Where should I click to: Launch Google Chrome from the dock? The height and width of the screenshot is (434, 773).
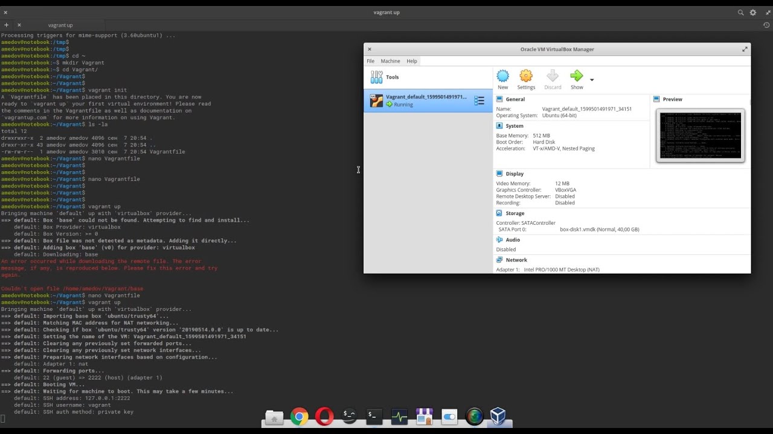pyautogui.click(x=299, y=417)
